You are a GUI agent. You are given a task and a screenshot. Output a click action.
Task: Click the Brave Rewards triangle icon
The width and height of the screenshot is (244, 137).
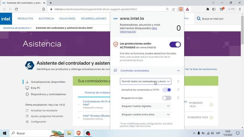point(187,9)
